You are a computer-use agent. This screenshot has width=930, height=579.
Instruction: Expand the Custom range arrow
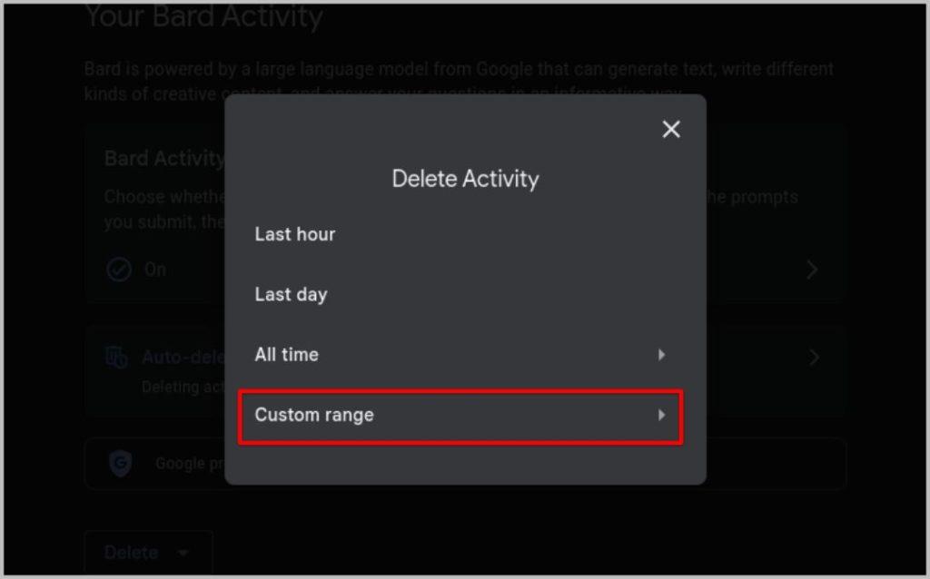[x=661, y=415]
